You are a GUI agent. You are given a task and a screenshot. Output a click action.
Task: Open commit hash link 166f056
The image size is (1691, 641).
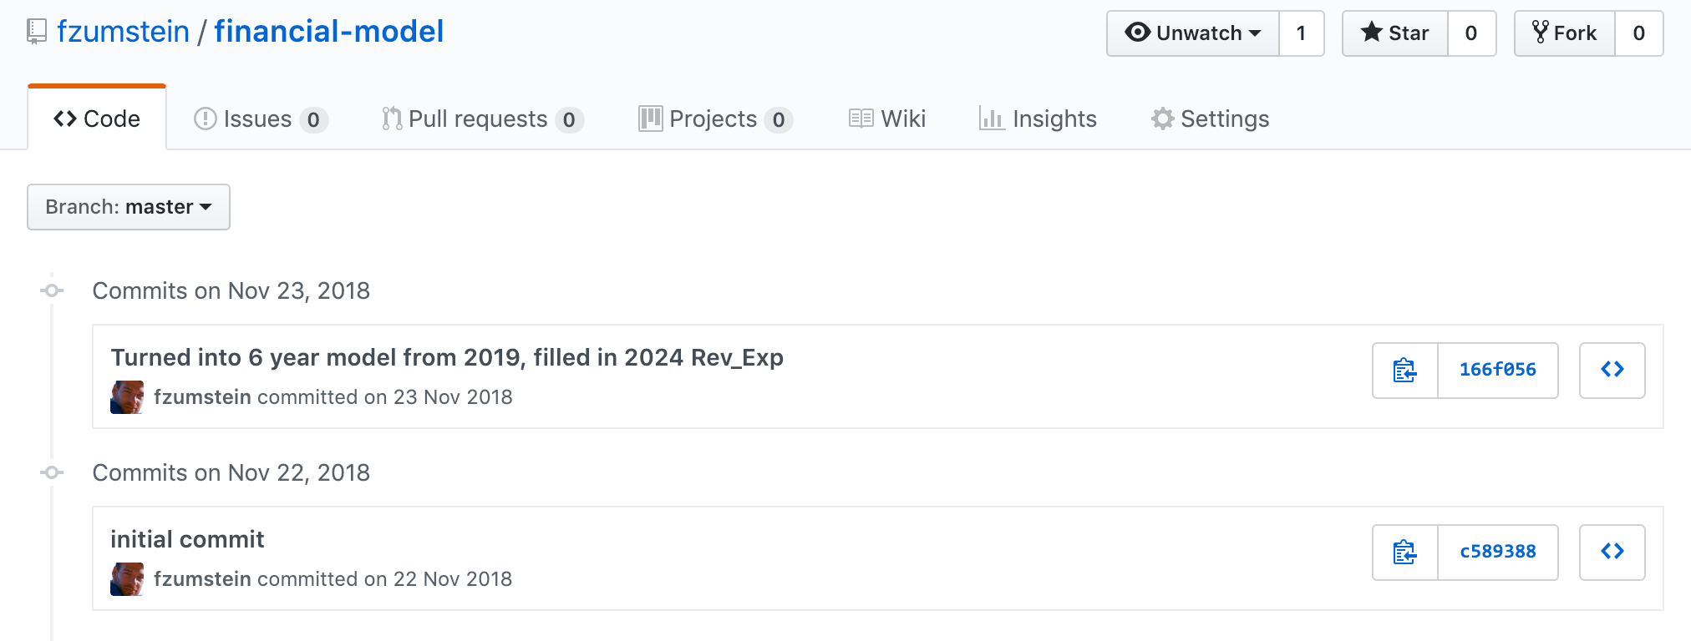[1497, 370]
